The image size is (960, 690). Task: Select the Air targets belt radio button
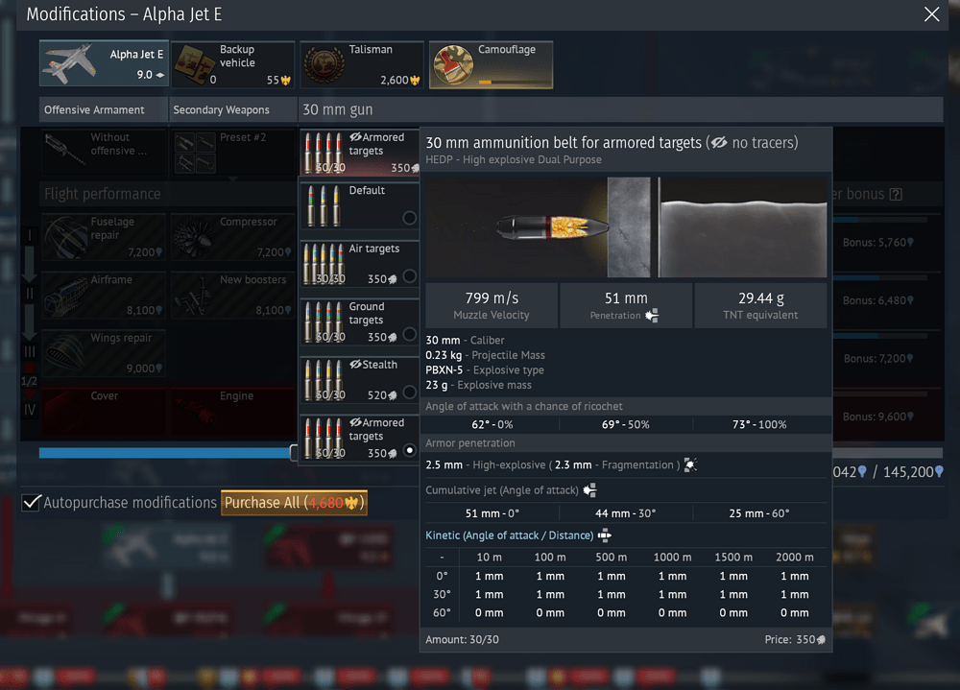tap(410, 275)
